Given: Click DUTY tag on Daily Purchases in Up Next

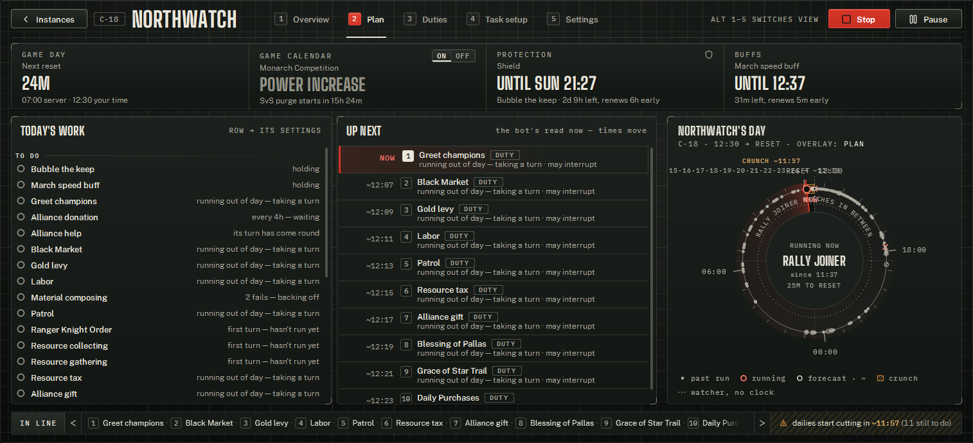Looking at the screenshot, I should (x=499, y=398).
